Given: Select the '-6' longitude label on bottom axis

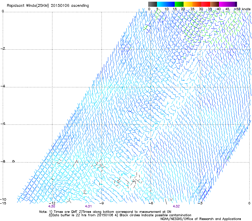Looking at the screenshot, I should point(151,203).
